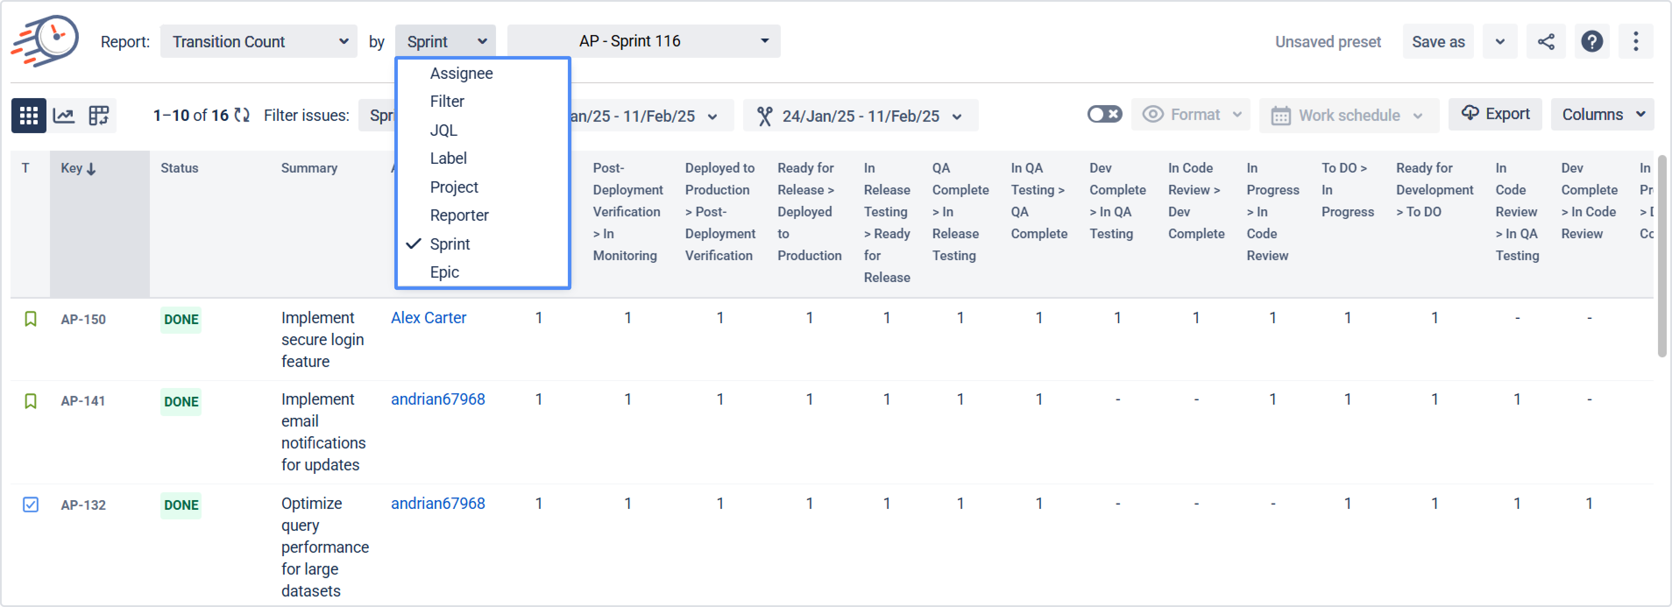Click refresh icon next to issue count

pos(242,116)
